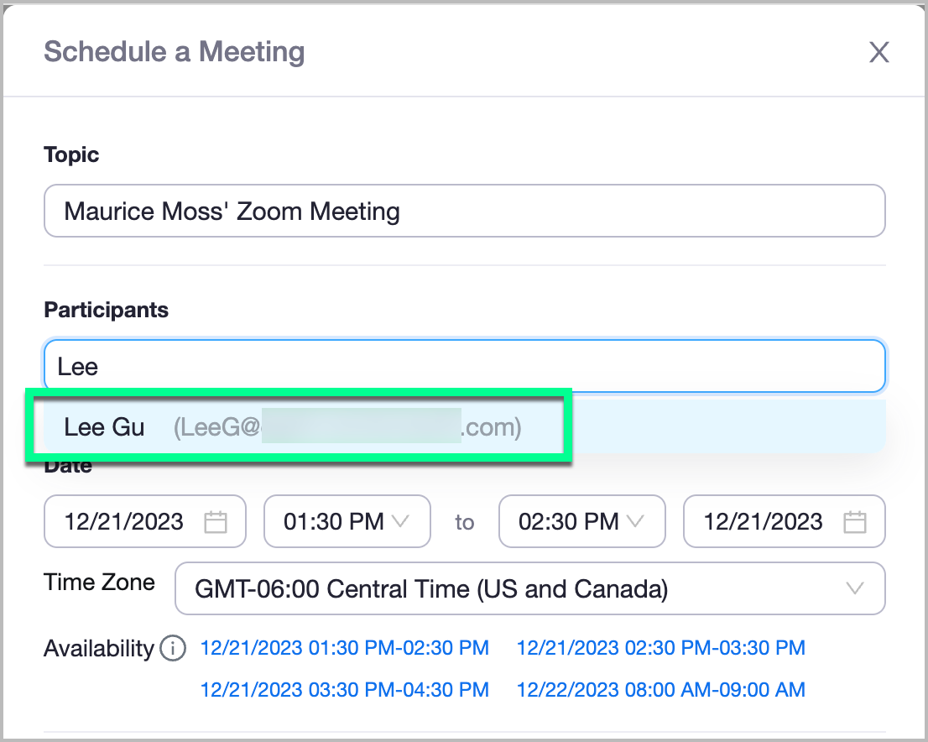Expand the 02:30 PM end time dropdown
The width and height of the screenshot is (928, 742).
581,522
